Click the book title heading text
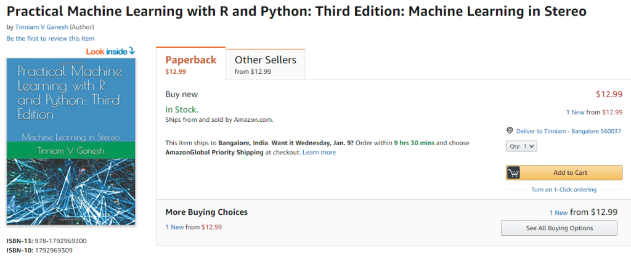Image resolution: width=631 pixels, height=256 pixels. 296,12
